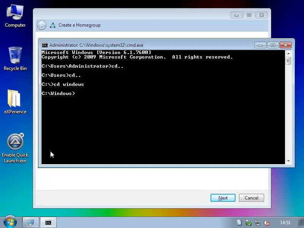
Task: Click the 'Microsoft Windows [Version 6.1.7600]' line
Action: [x=96, y=52]
